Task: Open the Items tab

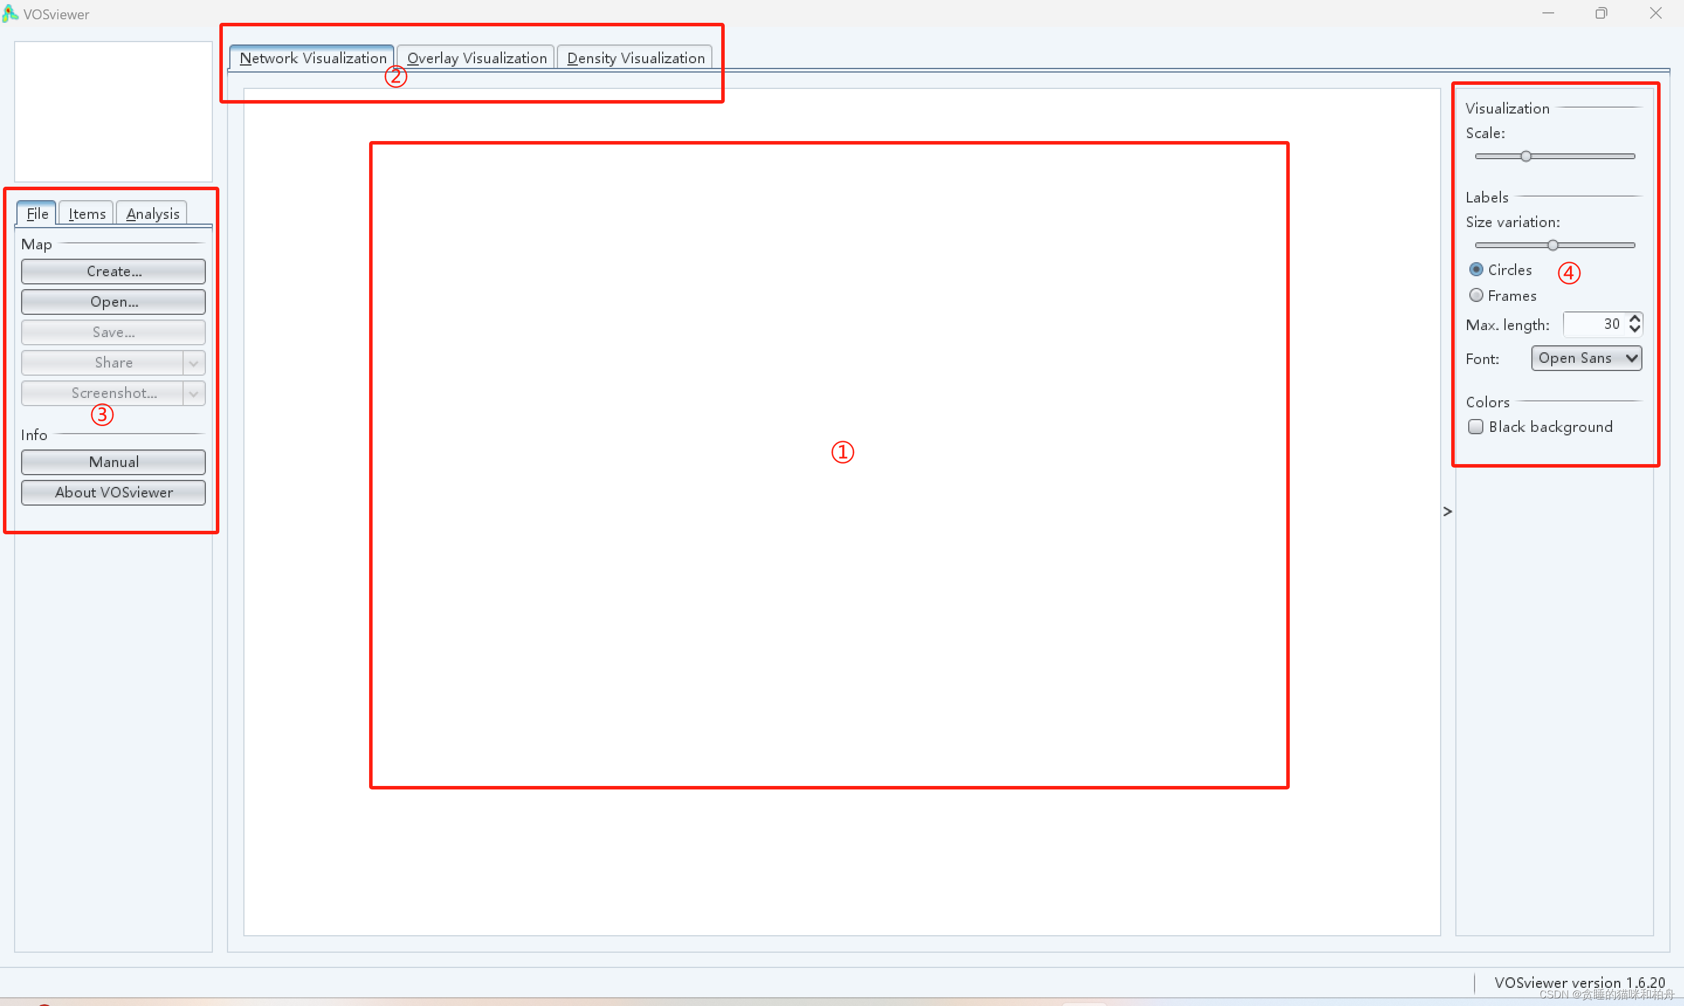Action: click(87, 214)
